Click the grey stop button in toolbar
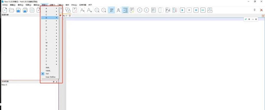Screen dimensions: 265x110 (189, 10)
